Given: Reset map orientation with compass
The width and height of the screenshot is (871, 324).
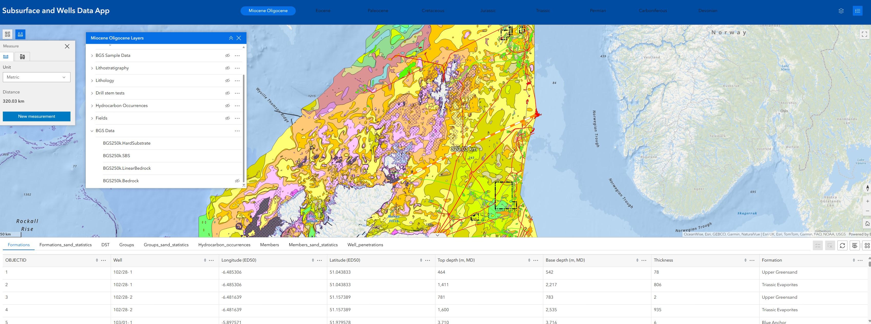Looking at the screenshot, I should click(x=867, y=188).
